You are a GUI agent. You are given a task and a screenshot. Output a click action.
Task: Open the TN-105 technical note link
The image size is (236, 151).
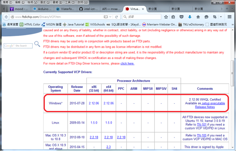coord(201,136)
